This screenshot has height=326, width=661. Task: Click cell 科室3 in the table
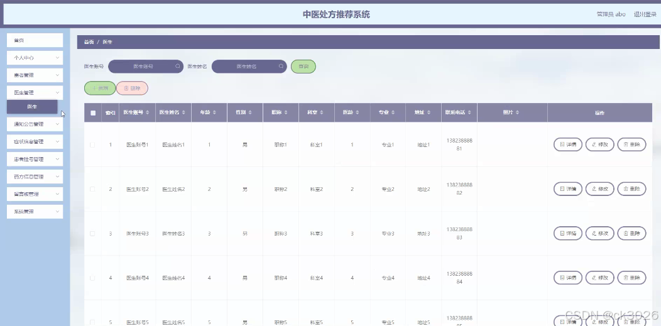317,234
